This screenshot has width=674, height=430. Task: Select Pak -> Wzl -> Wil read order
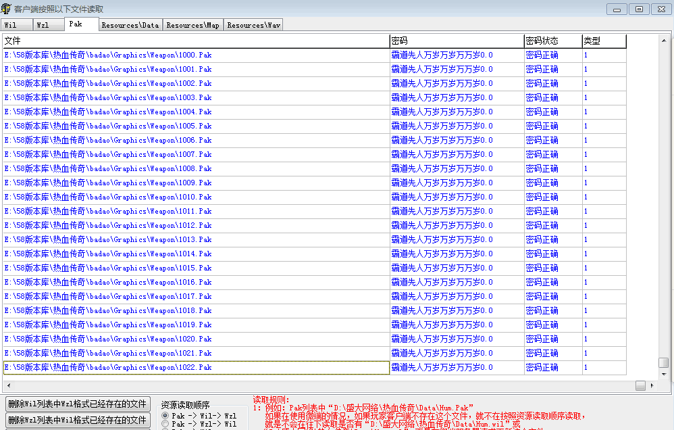tap(165, 424)
